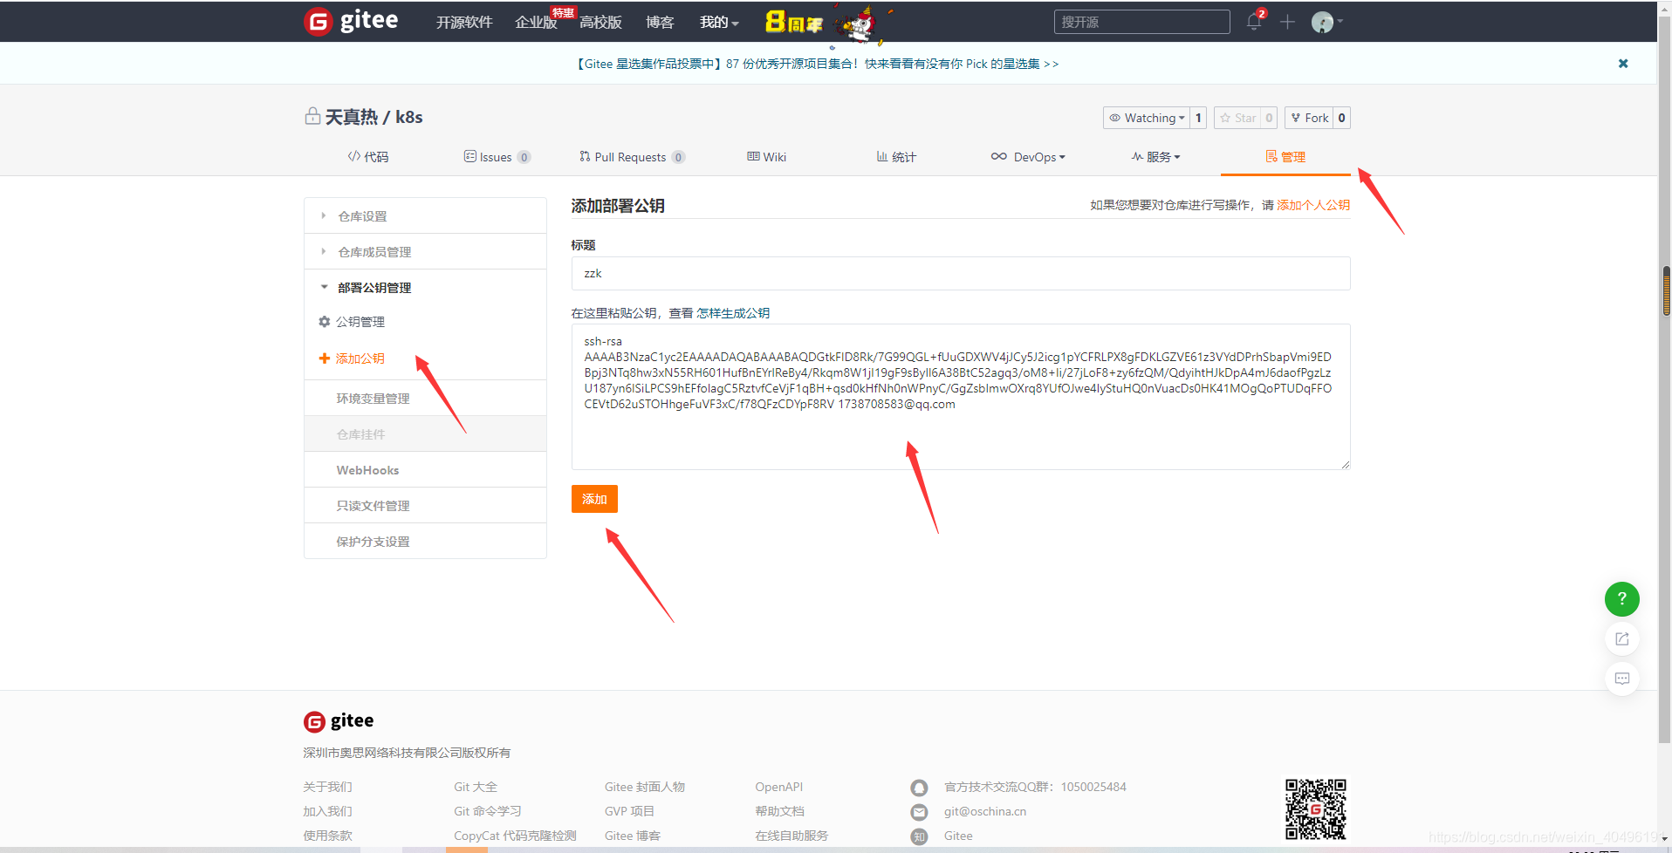Open 保护分支设置
Image resolution: width=1672 pixels, height=853 pixels.
point(425,542)
